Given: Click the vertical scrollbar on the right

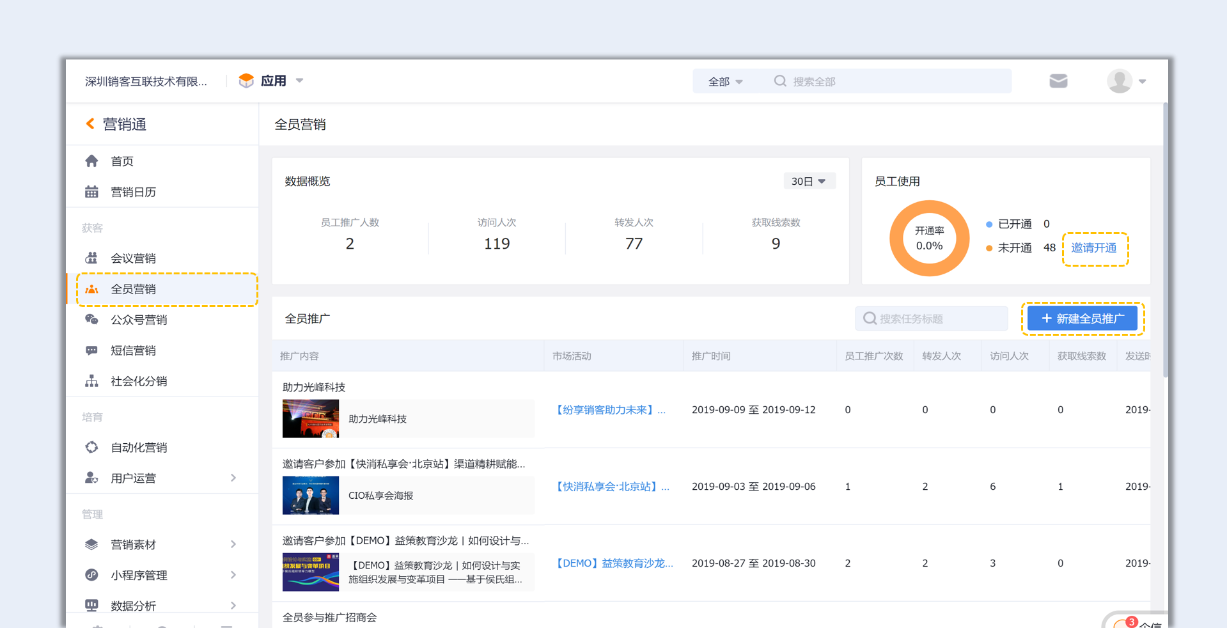Looking at the screenshot, I should (1165, 240).
